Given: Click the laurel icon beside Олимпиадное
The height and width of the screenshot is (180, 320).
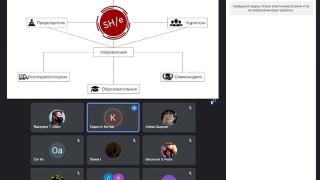Looking at the screenshot, I should [x=167, y=76].
